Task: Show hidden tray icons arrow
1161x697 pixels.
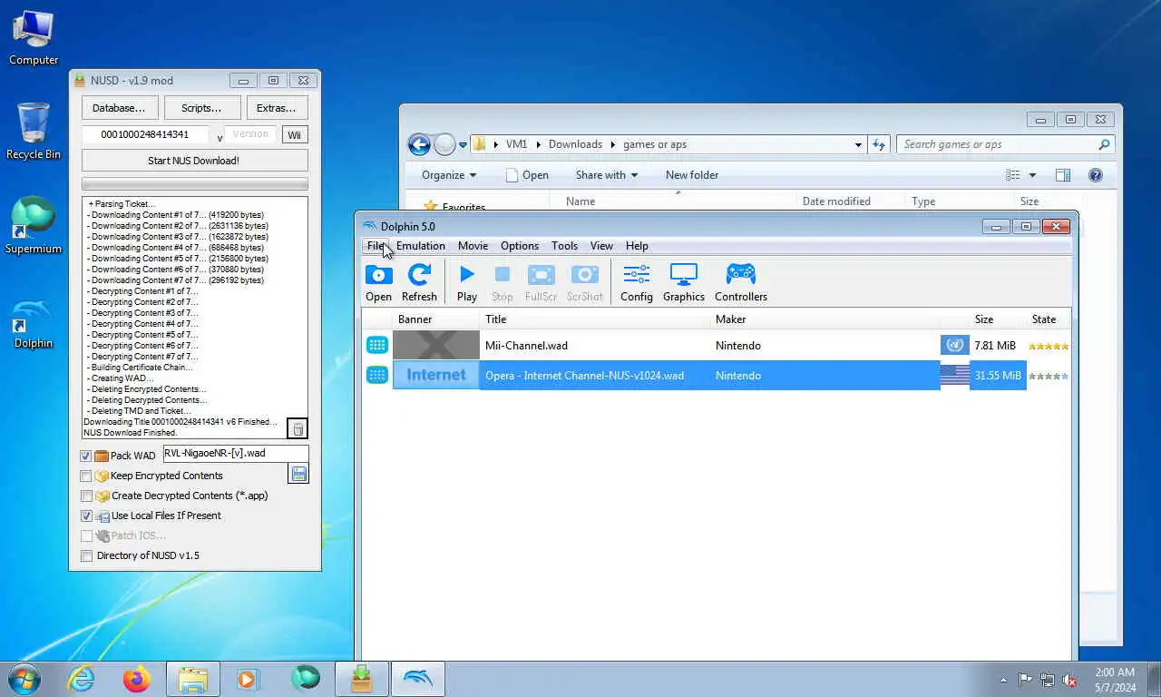Action: click(x=1003, y=680)
